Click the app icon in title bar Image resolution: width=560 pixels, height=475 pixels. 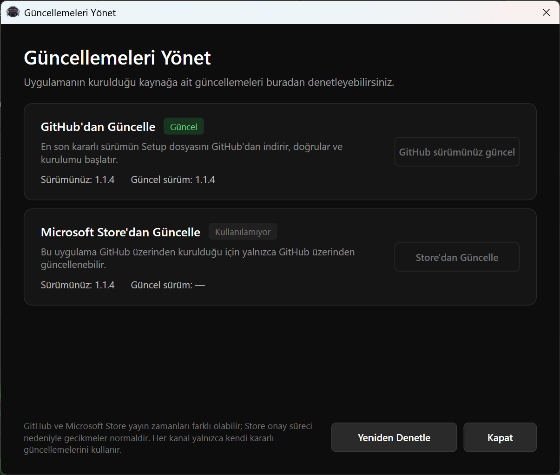(13, 13)
